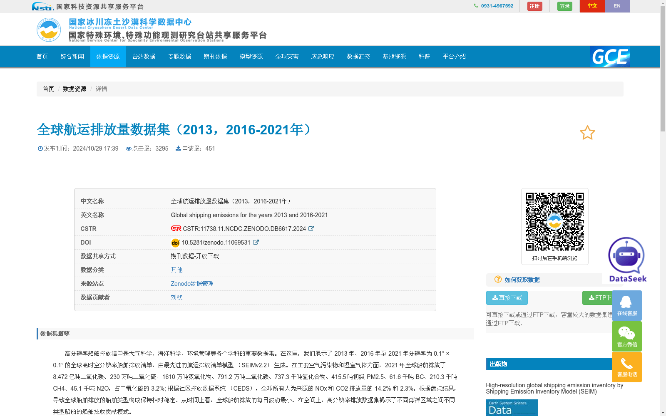Click the page vertical scrollbar thumb
The height and width of the screenshot is (416, 666).
pos(663,69)
